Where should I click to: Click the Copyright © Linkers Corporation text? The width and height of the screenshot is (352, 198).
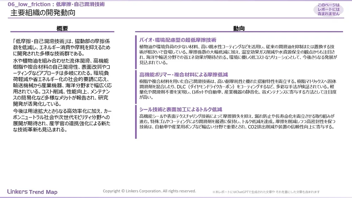point(149,191)
